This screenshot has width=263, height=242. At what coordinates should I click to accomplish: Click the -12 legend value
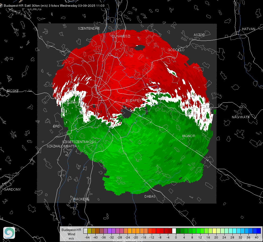tap(152, 237)
